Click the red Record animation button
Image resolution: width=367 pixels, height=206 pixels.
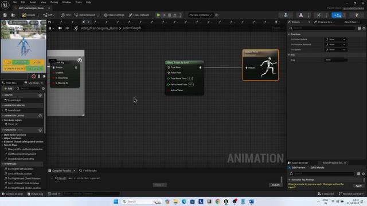[33, 76]
